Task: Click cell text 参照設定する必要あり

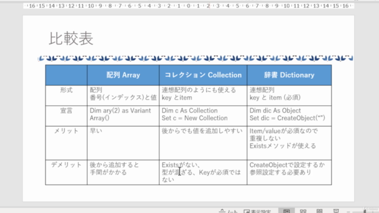Action: coord(280,172)
